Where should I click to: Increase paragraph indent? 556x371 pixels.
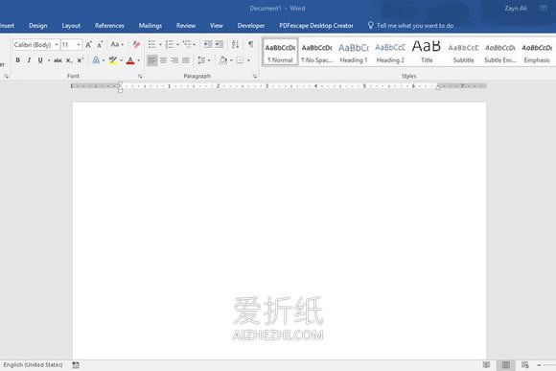coord(220,44)
